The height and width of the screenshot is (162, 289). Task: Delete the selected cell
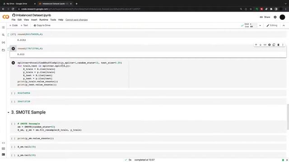[x=278, y=45]
